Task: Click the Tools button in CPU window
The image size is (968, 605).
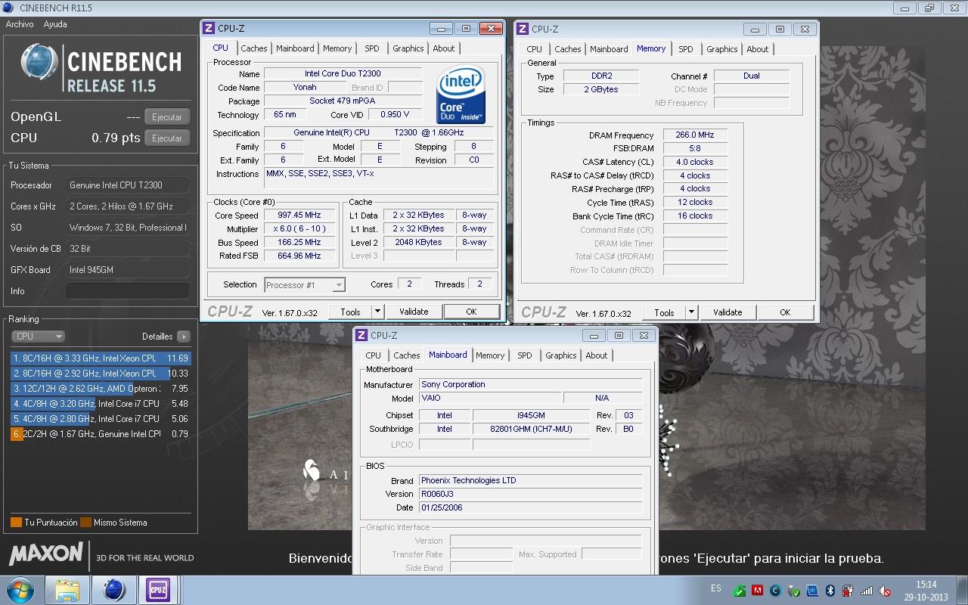Action: (351, 312)
